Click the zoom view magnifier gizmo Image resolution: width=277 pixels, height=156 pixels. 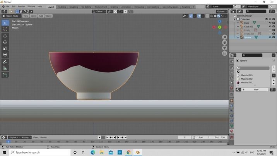pyautogui.click(x=224, y=37)
